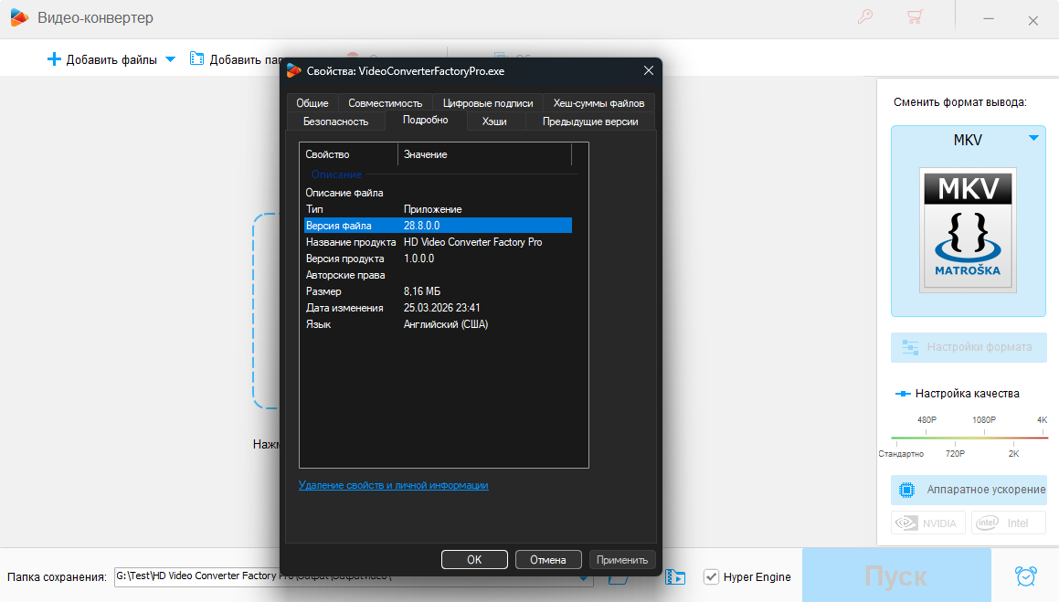Open the Цифровые подписи tab

point(488,103)
